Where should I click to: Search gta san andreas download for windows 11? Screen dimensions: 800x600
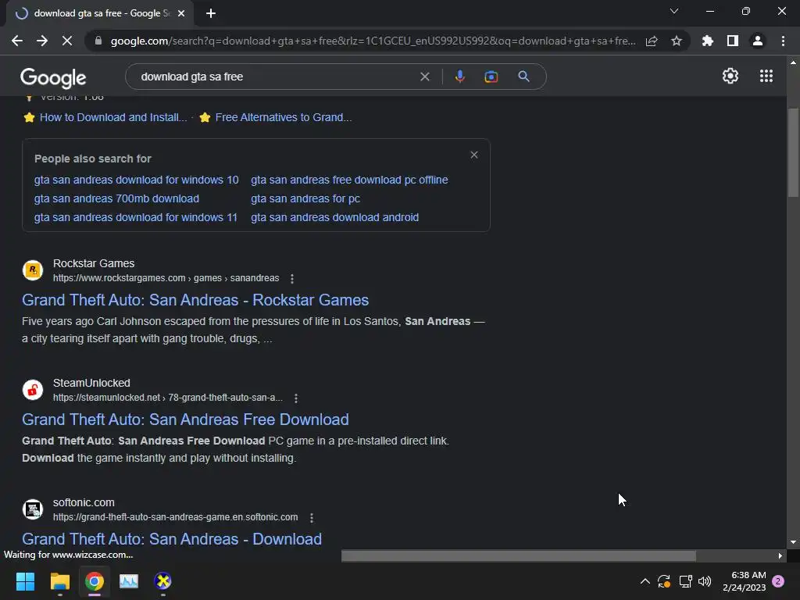(136, 217)
